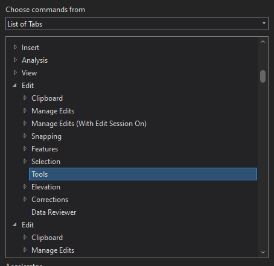Expand Manage Edits (With Edit Session On)
This screenshot has height=266, width=274.
click(x=25, y=124)
